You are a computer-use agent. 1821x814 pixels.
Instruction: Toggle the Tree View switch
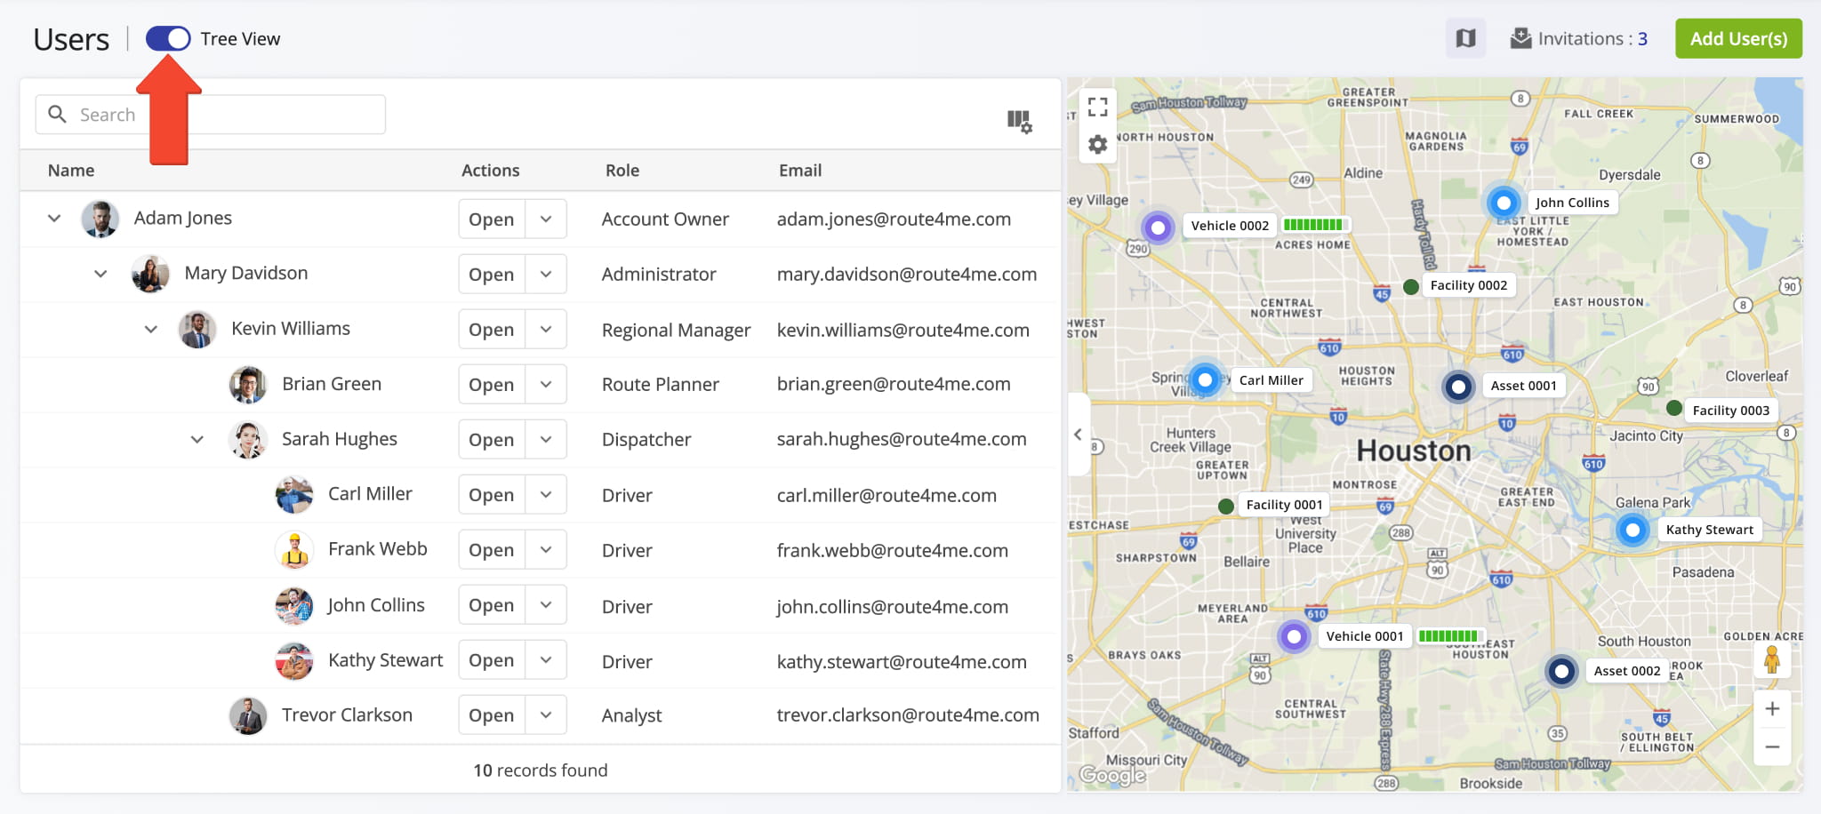pyautogui.click(x=168, y=38)
